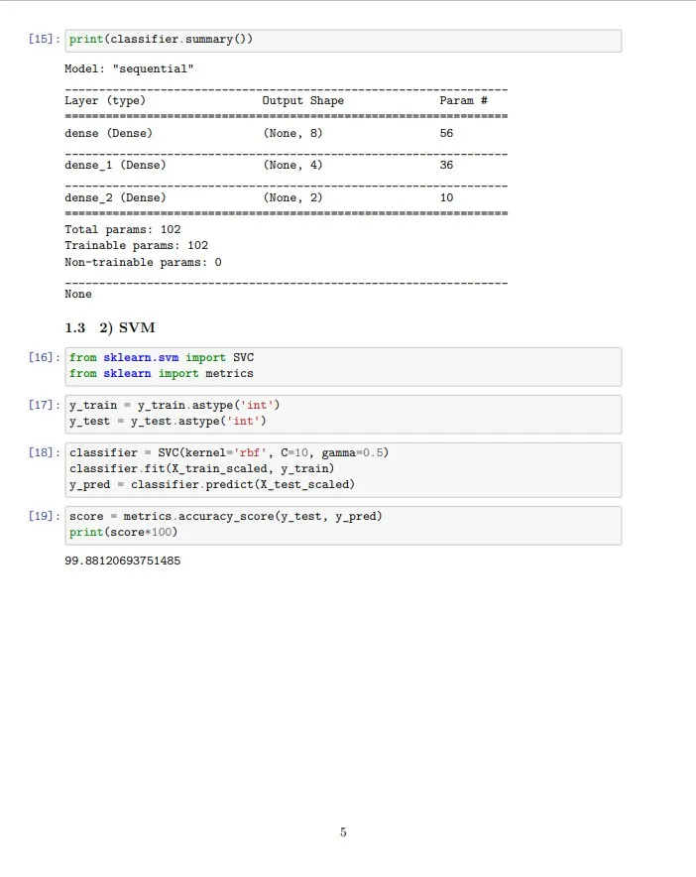Click the 'Param #' column header
696x877 pixels.
click(462, 101)
